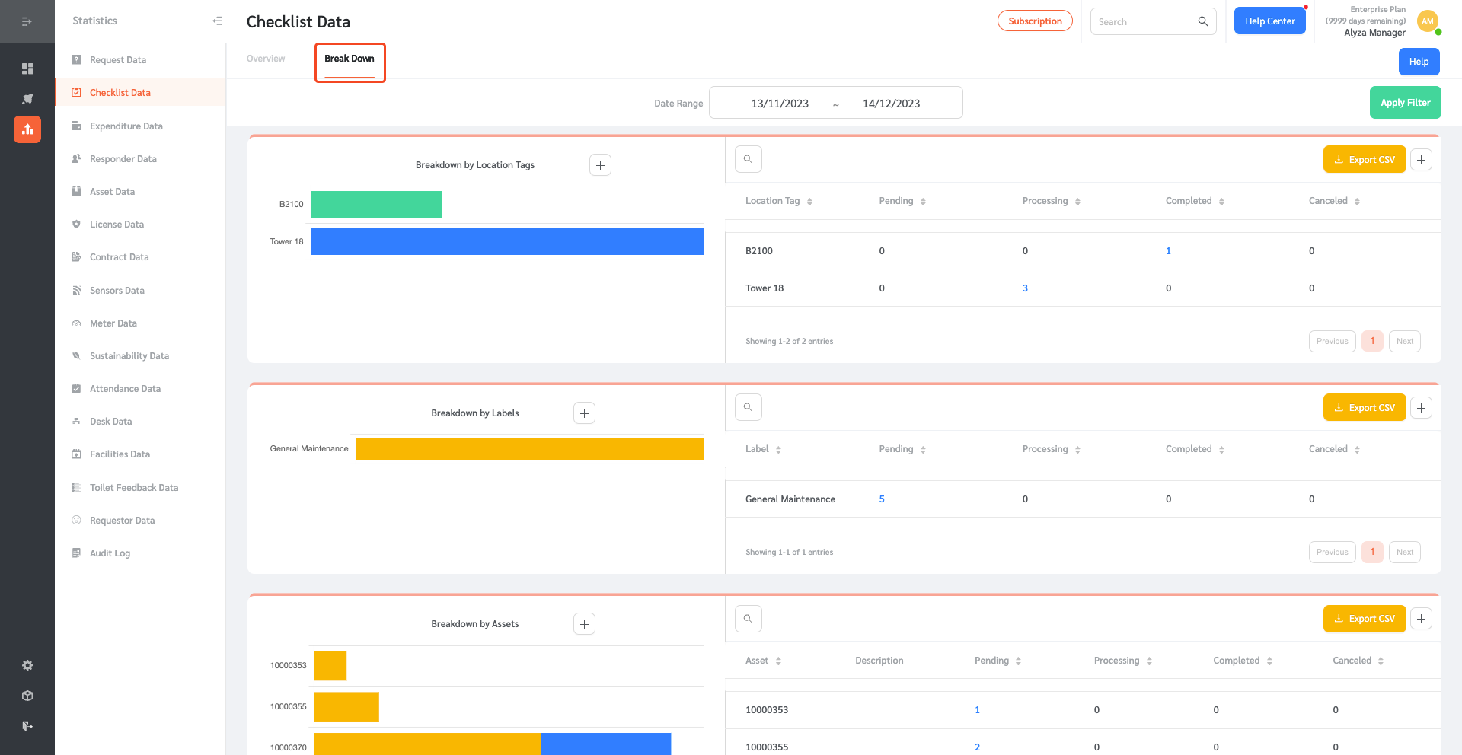This screenshot has height=755, width=1462.
Task: Select the Break Down tab
Action: [x=350, y=59]
